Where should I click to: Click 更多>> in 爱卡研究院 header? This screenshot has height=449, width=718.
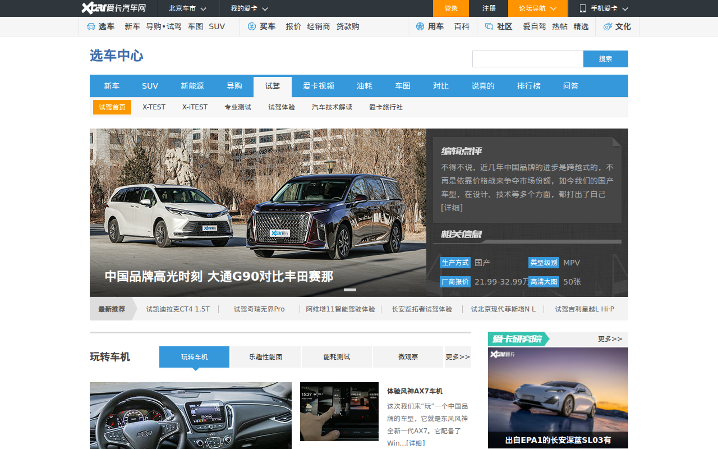[x=610, y=339]
